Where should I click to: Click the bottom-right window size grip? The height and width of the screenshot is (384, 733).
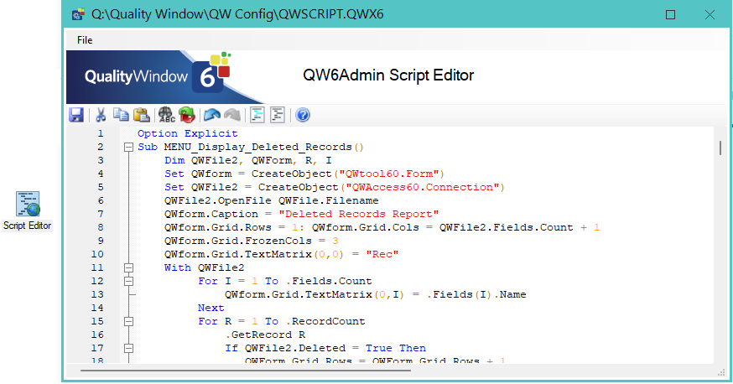[721, 372]
